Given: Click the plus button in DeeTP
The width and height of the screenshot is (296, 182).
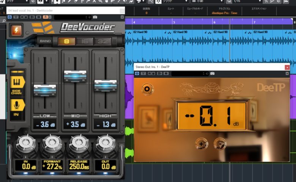Looking at the screenshot, I should [x=201, y=144].
